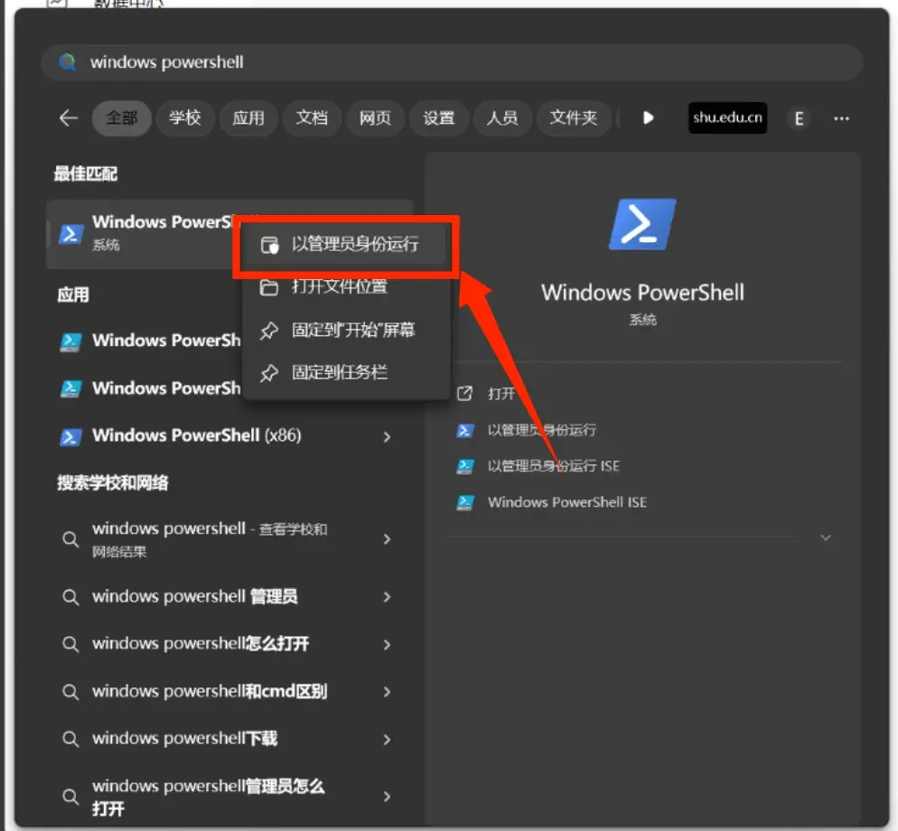Click 以管理员身份运行 text in right preview panel
Screen dimensions: 898x831
click(x=542, y=430)
